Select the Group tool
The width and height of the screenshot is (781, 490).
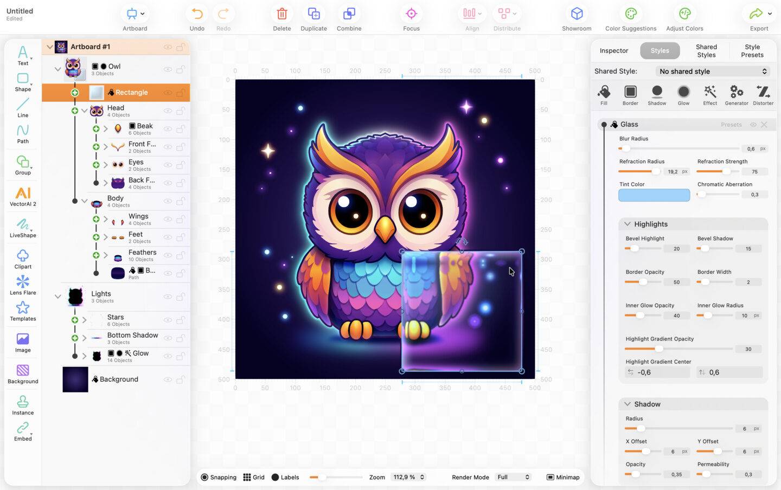(x=23, y=165)
